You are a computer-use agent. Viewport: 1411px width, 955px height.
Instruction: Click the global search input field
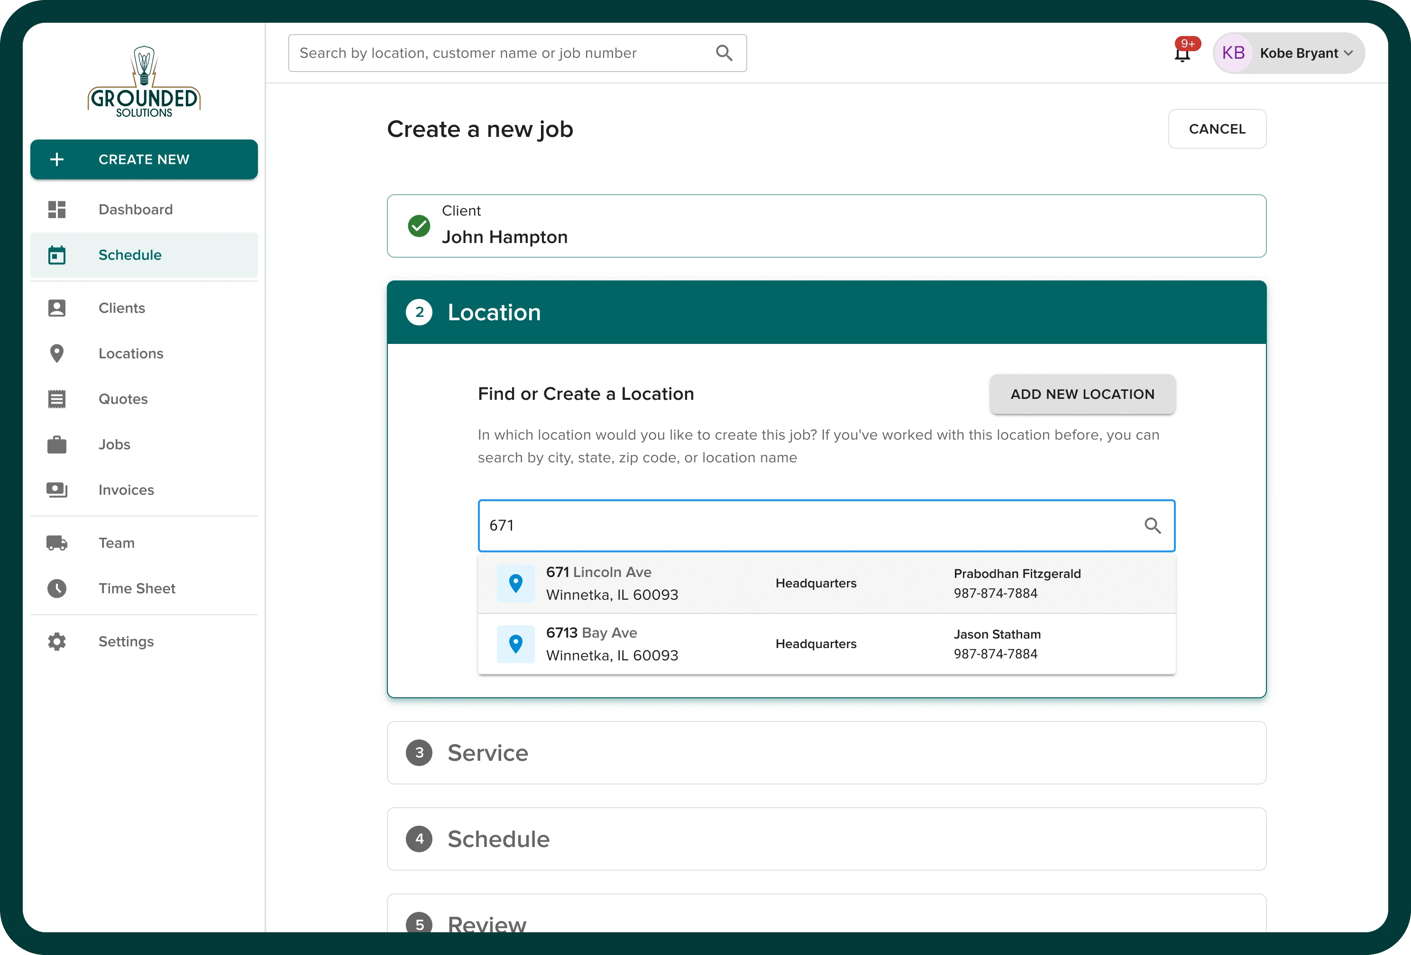(517, 54)
